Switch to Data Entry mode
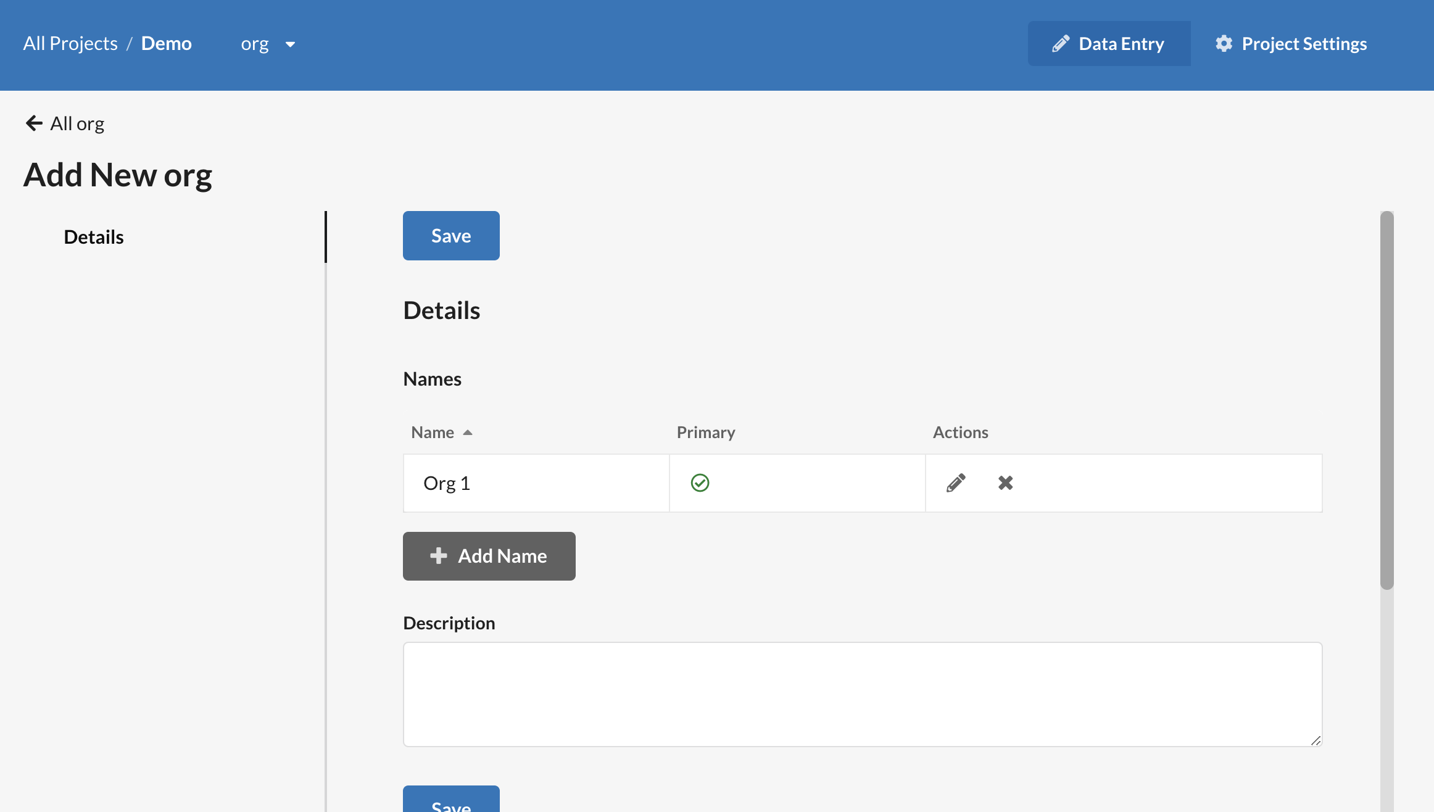The image size is (1434, 812). pyautogui.click(x=1109, y=44)
